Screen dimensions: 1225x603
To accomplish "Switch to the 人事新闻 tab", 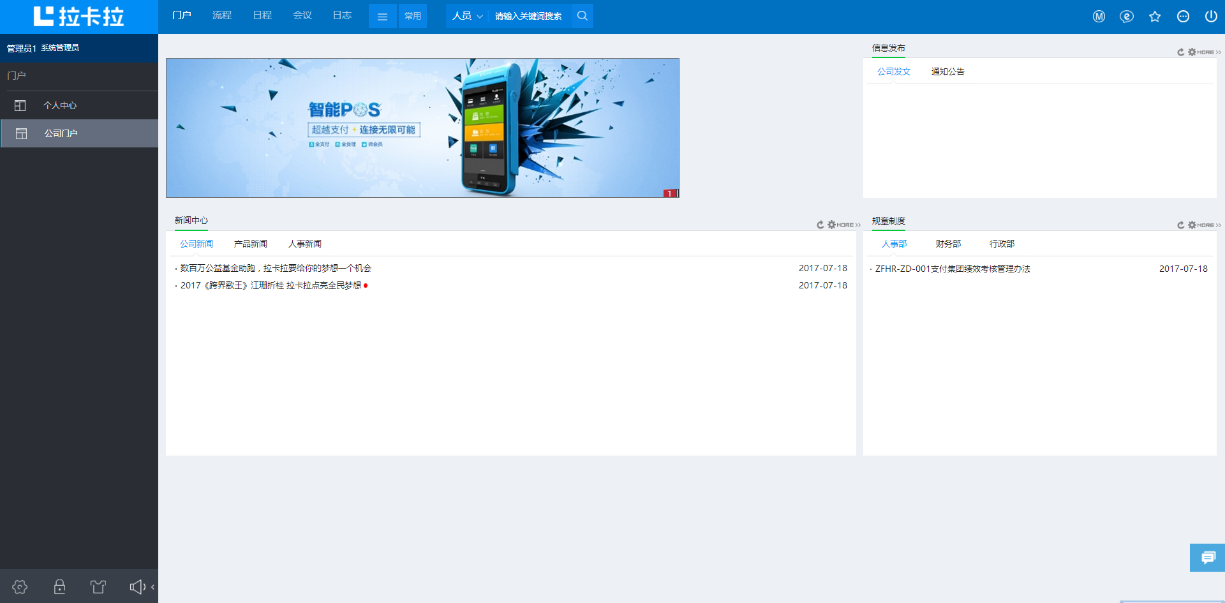I will coord(305,244).
